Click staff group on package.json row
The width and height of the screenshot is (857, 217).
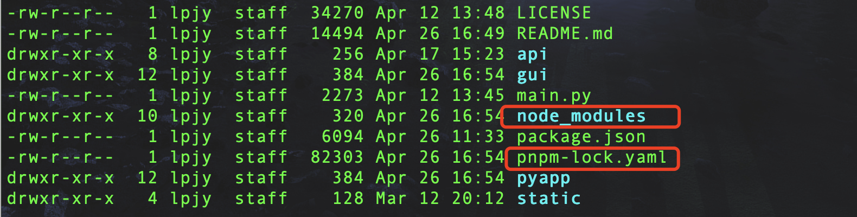coord(261,136)
